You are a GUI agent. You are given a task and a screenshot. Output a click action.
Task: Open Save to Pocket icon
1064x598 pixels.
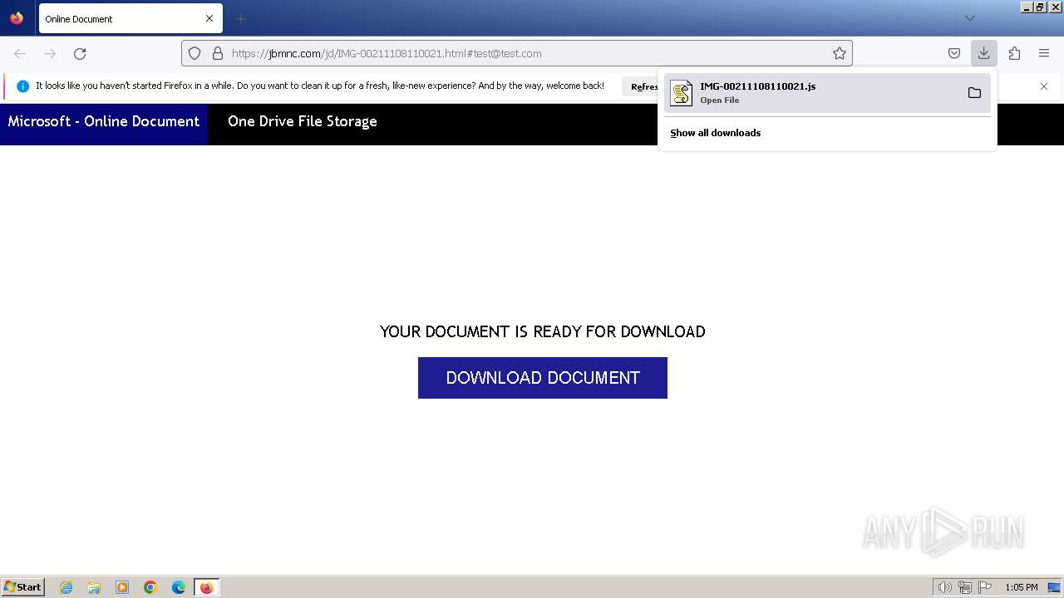point(954,53)
